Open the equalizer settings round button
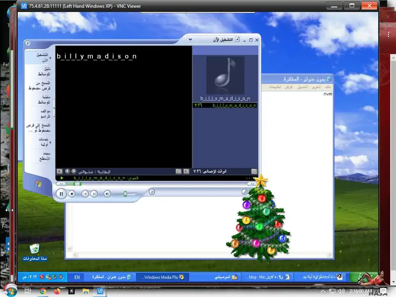Viewport: 396px width, 297px height. [x=152, y=192]
